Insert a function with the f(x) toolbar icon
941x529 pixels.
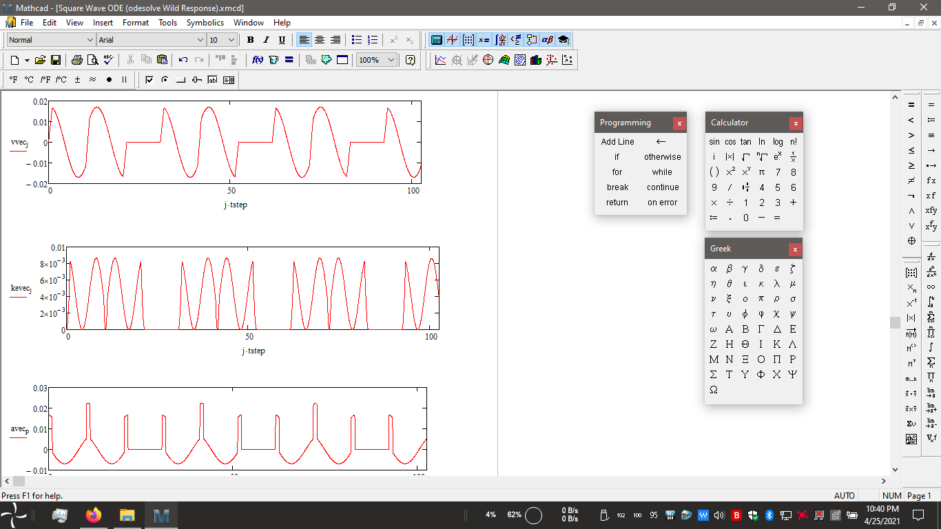click(256, 60)
